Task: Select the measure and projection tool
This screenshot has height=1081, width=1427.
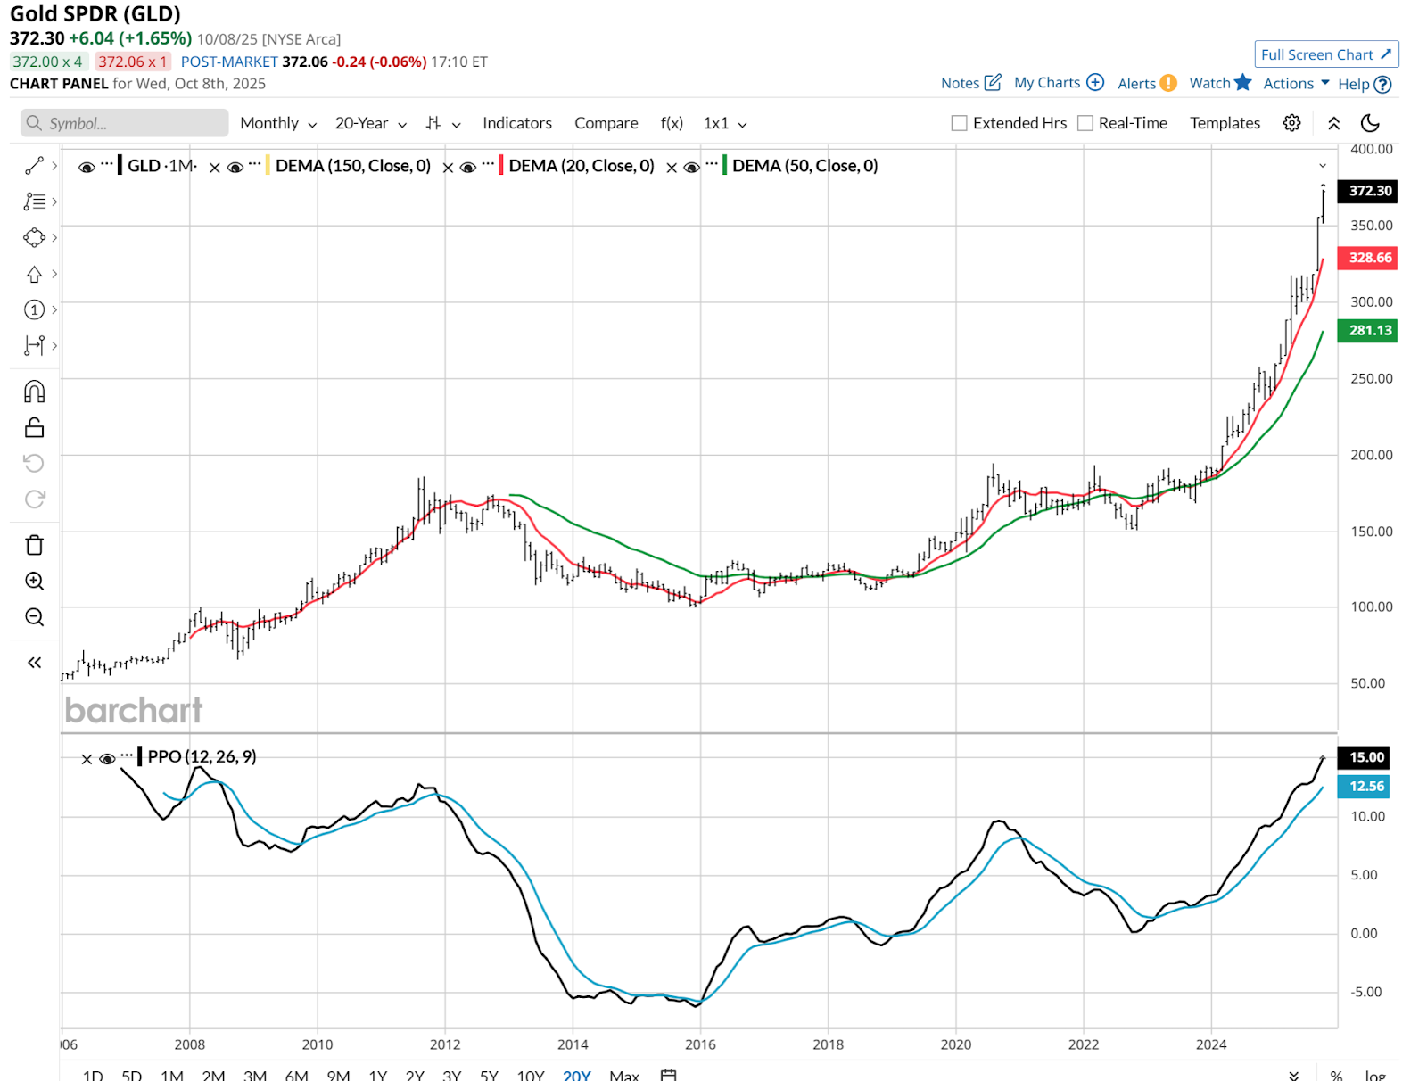Action: click(x=34, y=345)
